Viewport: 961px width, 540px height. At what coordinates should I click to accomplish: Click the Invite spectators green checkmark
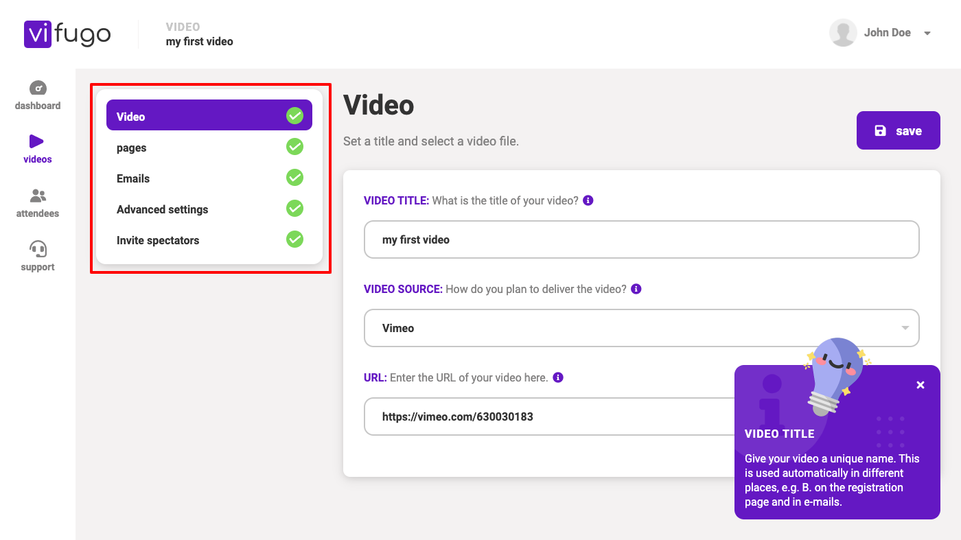pos(294,239)
